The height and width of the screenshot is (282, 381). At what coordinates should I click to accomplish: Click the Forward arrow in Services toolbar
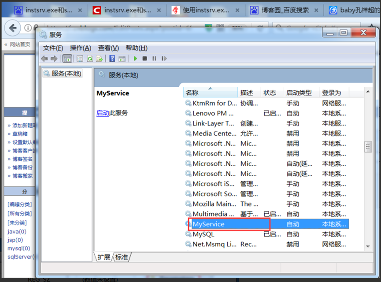click(54, 59)
